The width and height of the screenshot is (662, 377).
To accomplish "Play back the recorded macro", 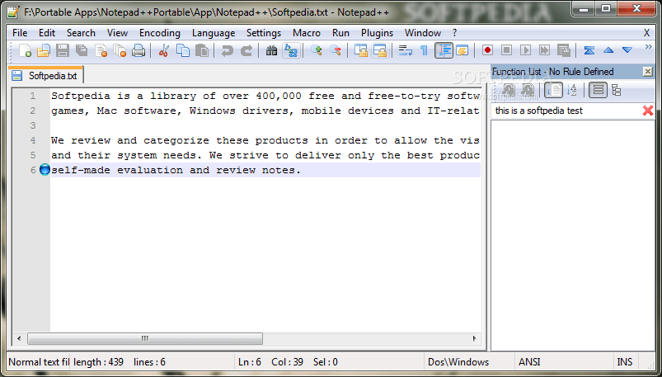I will pos(525,50).
